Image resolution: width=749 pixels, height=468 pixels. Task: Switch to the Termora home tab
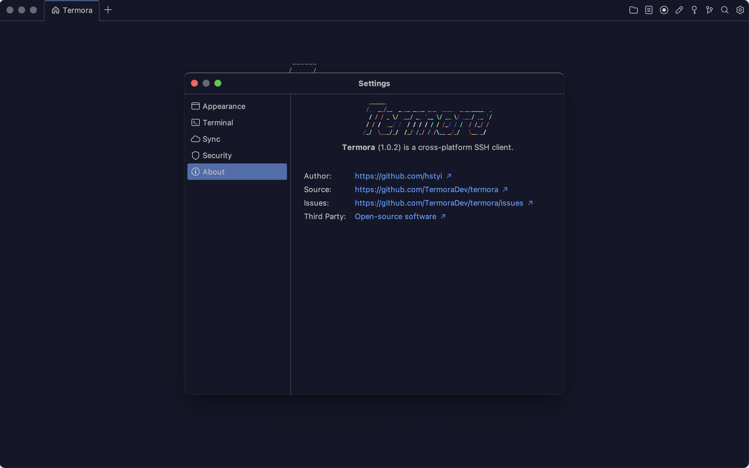[x=72, y=11]
